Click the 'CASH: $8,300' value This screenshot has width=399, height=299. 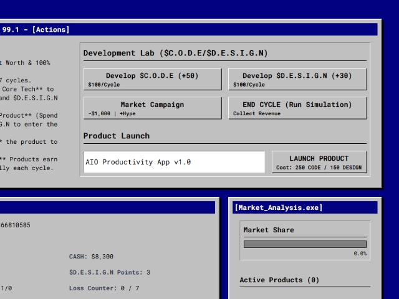coord(91,257)
